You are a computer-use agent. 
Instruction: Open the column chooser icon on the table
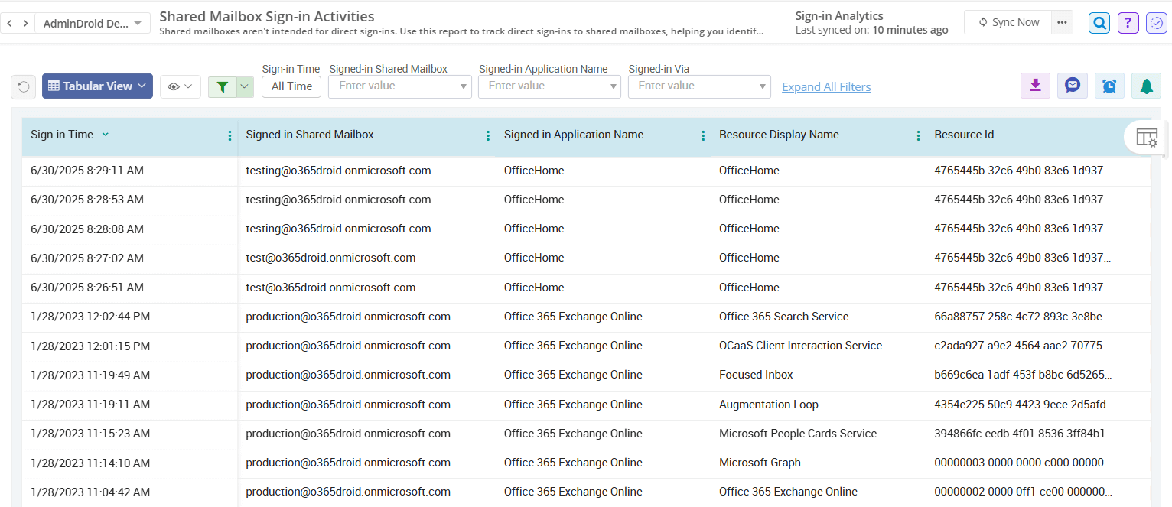coord(1147,136)
